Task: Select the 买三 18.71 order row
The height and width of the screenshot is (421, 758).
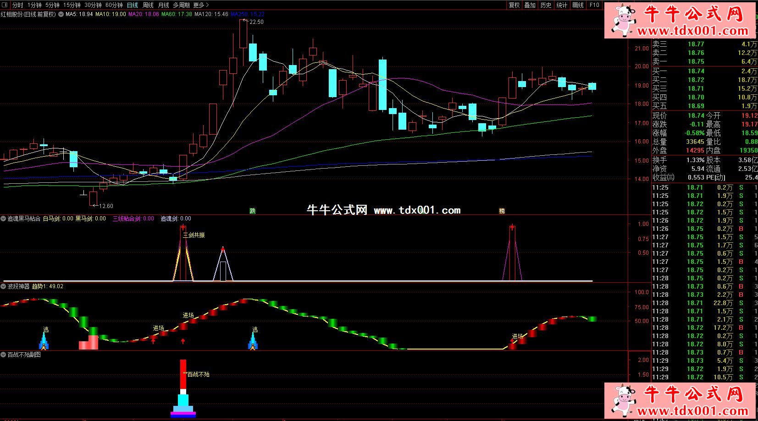Action: tap(704, 88)
